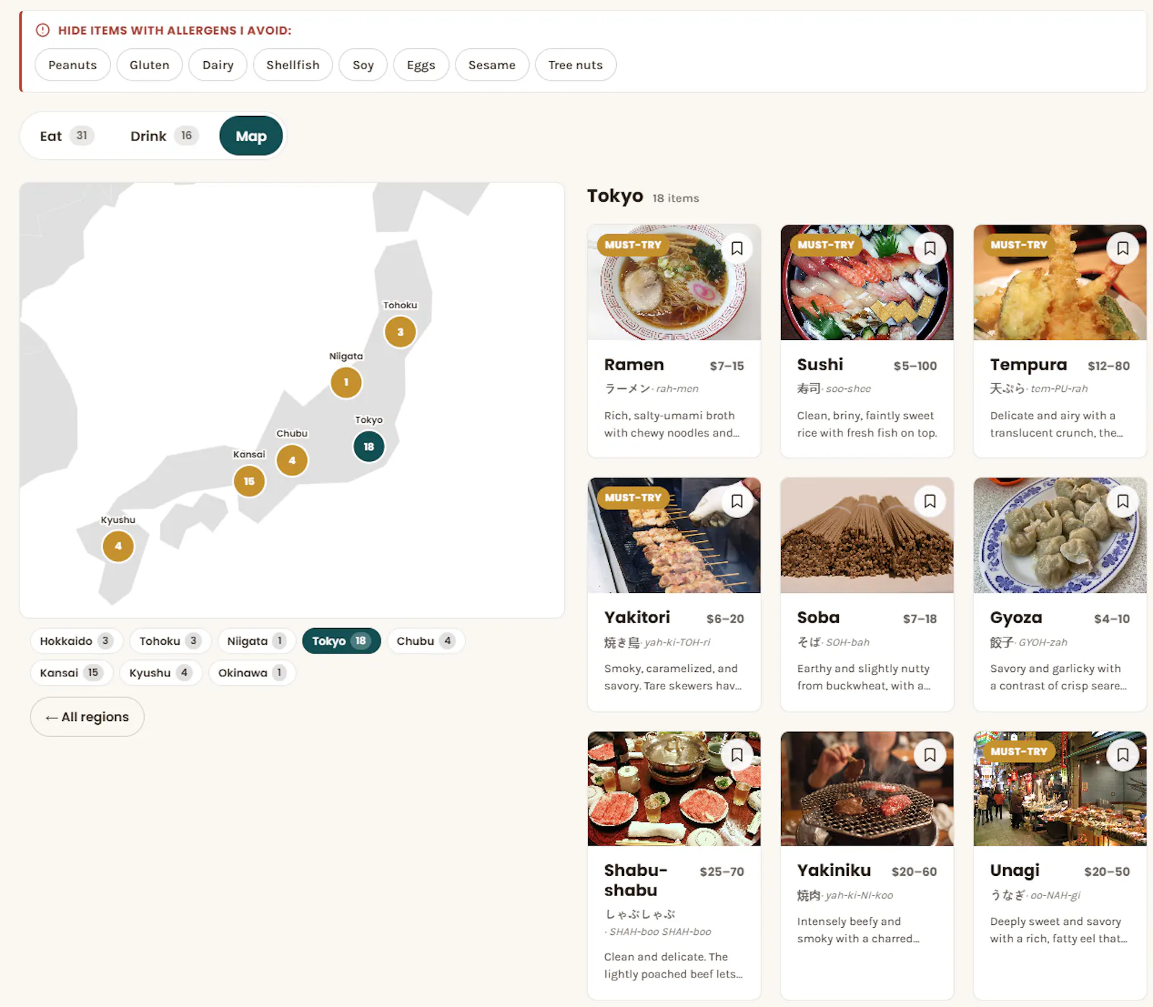Image resolution: width=1153 pixels, height=1007 pixels.
Task: Toggle Dairy allergen filter
Action: click(x=218, y=65)
